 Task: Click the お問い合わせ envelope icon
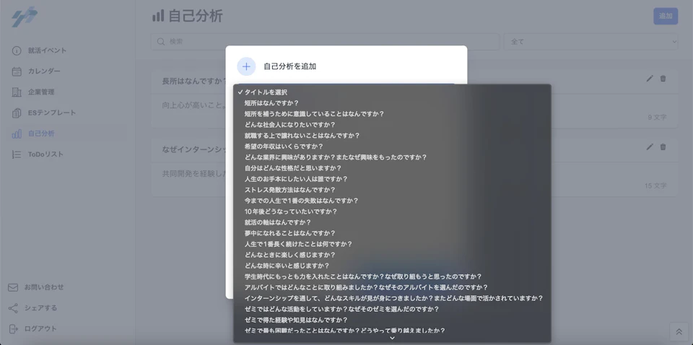tap(13, 287)
